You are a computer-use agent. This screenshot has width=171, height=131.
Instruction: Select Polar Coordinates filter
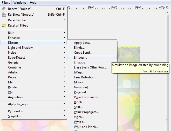click(x=92, y=97)
